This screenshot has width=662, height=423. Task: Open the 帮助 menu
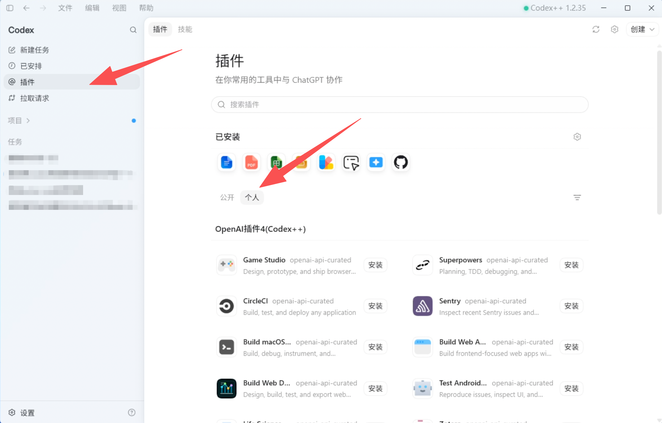146,8
